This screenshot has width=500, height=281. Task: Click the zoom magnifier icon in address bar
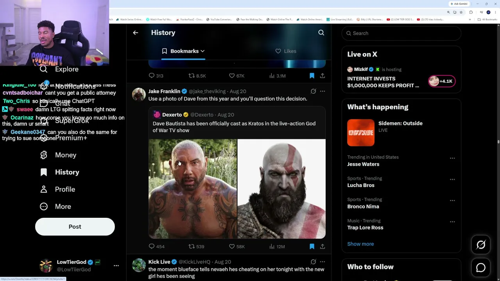[x=448, y=12]
